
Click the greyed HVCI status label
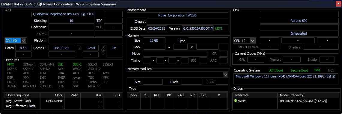tap(330, 70)
